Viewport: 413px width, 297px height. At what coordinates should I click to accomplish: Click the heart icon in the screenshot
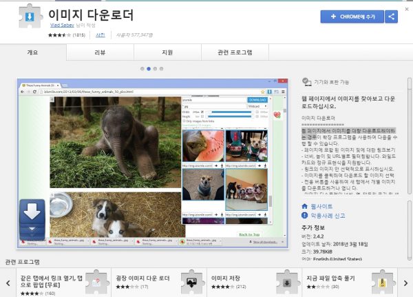pos(277,114)
